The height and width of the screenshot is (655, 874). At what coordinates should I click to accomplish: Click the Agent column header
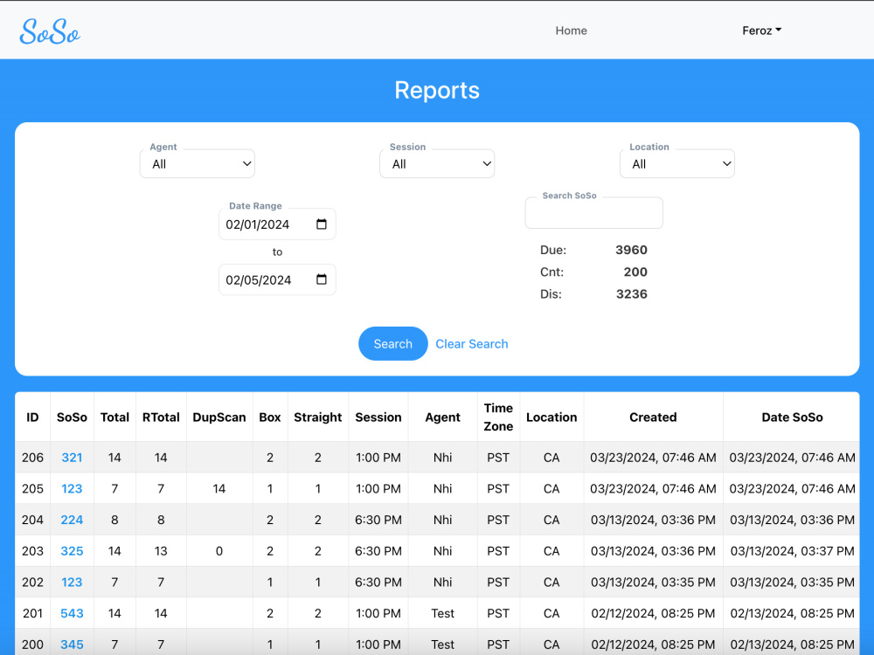(442, 417)
